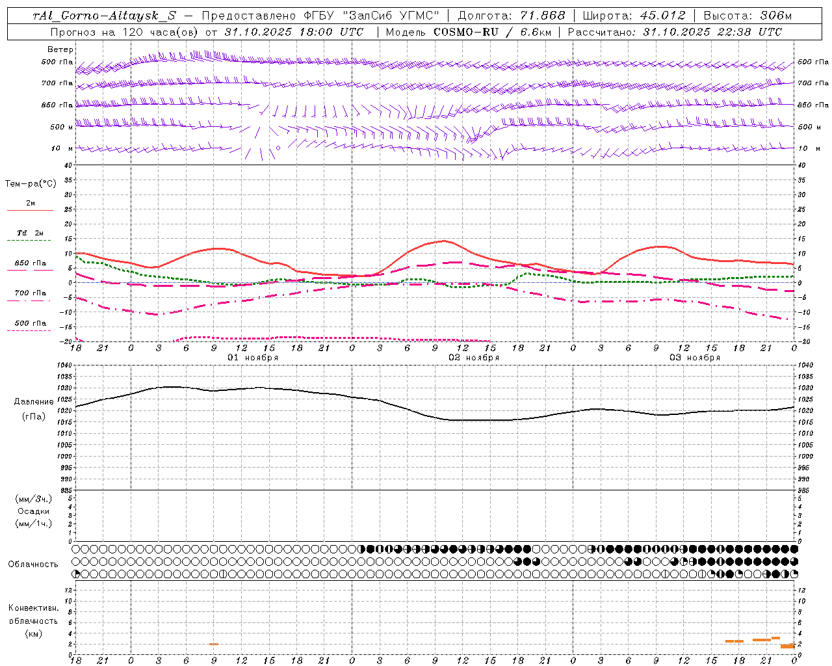832x666 pixels.
Task: Click the 02 ноября date label
Action: point(474,358)
